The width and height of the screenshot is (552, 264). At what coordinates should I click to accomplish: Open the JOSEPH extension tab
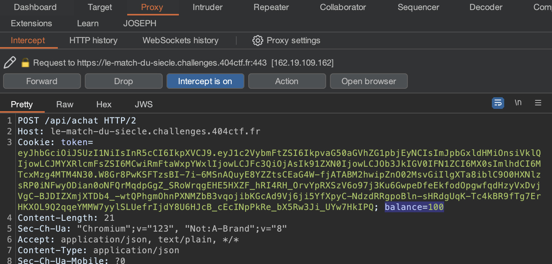pos(140,24)
